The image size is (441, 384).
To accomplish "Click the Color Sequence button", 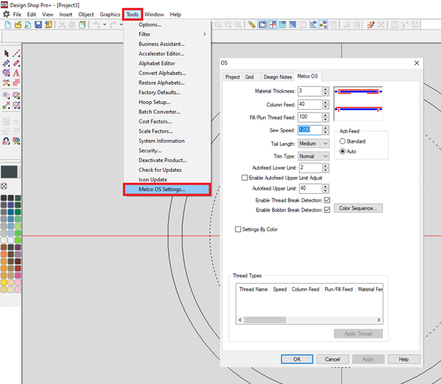I will 359,209.
